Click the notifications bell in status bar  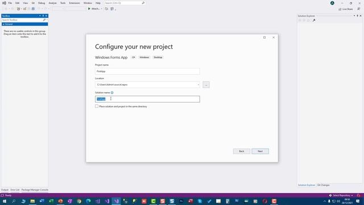[x=359, y=195]
